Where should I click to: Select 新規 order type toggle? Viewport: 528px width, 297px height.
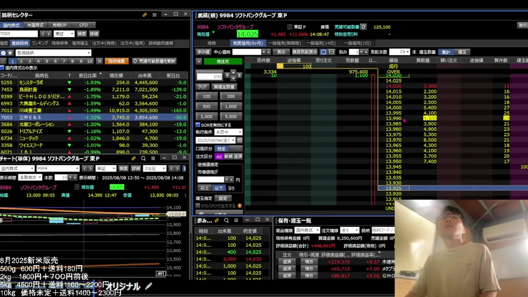228,157
